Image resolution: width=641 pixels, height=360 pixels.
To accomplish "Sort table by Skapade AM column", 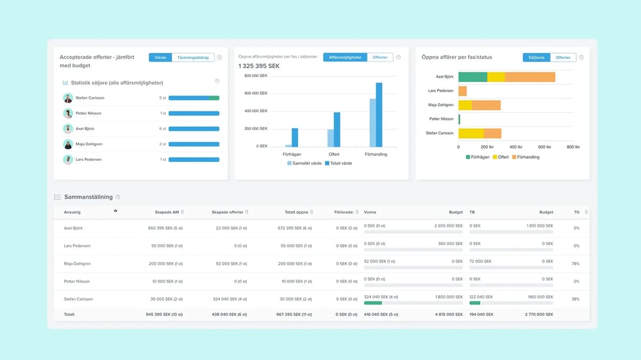I will tap(183, 212).
